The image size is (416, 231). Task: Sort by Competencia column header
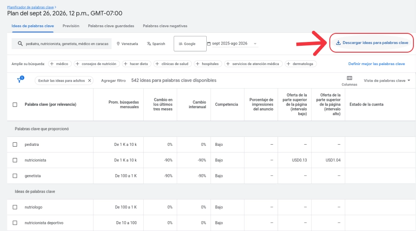click(x=226, y=104)
